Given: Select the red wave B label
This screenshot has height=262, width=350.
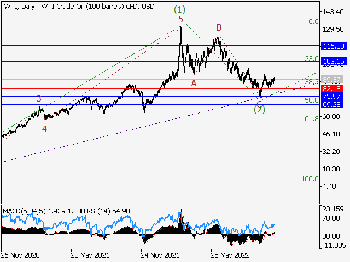Looking at the screenshot, I should point(219,28).
